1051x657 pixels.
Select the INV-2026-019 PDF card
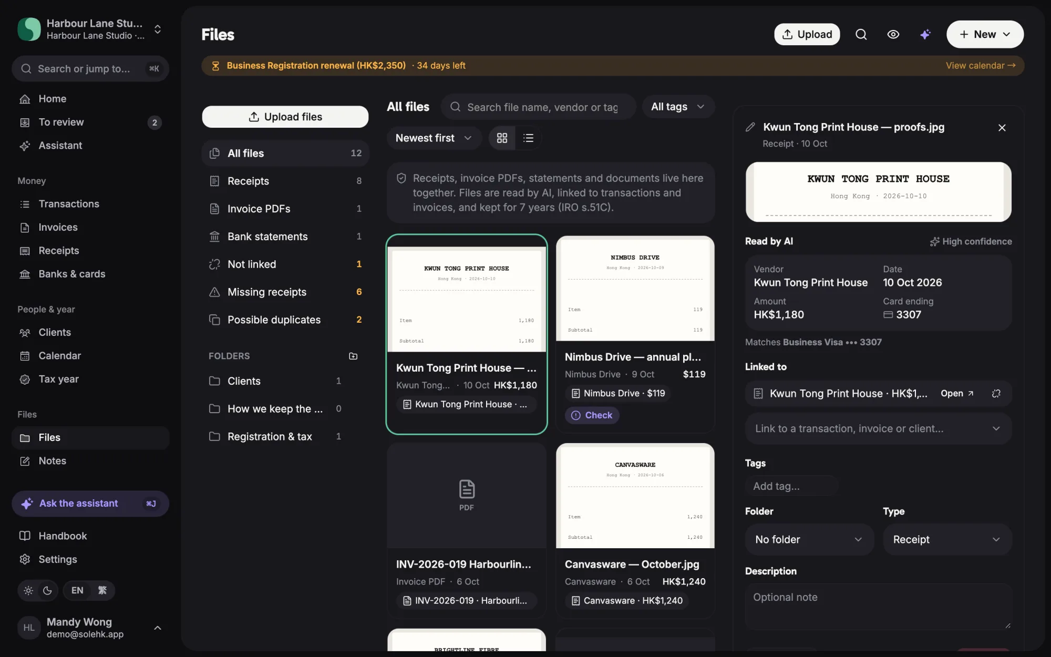(466, 531)
